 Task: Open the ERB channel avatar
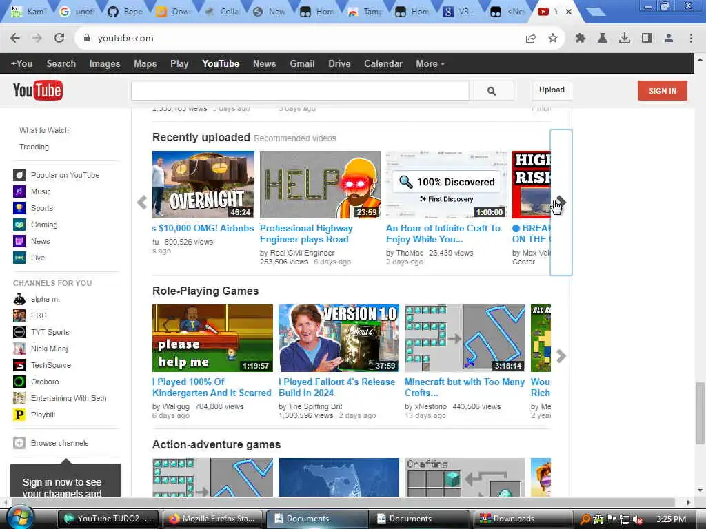point(19,315)
